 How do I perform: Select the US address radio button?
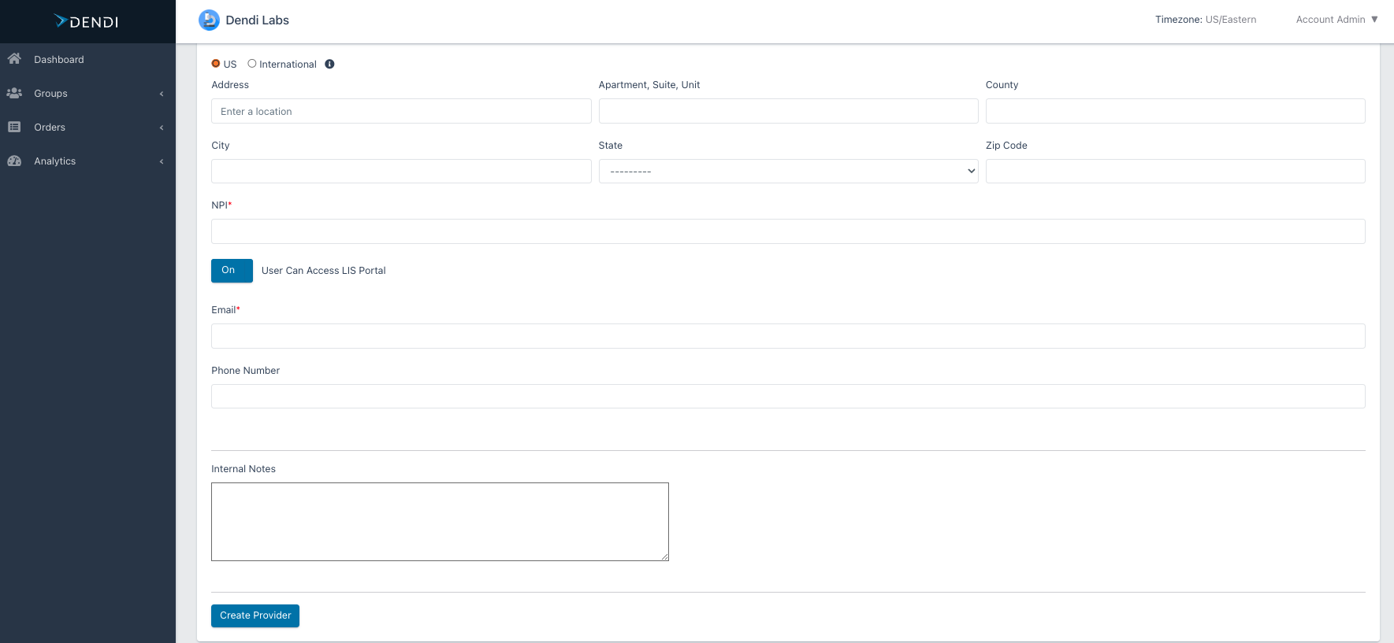216,64
